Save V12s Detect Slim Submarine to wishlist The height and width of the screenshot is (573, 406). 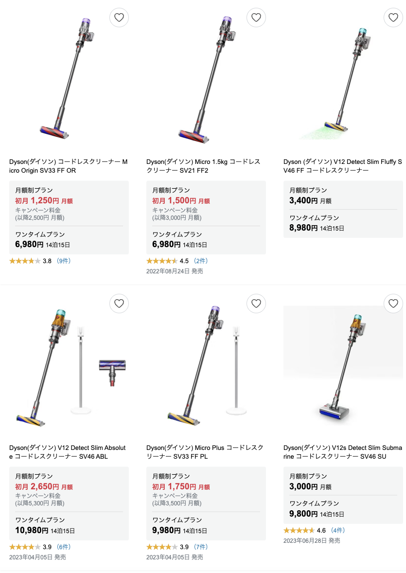[x=393, y=304]
